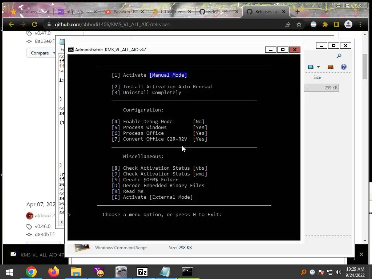Reload the GitHub releases page
The width and height of the screenshot is (372, 279).
pos(35,24)
